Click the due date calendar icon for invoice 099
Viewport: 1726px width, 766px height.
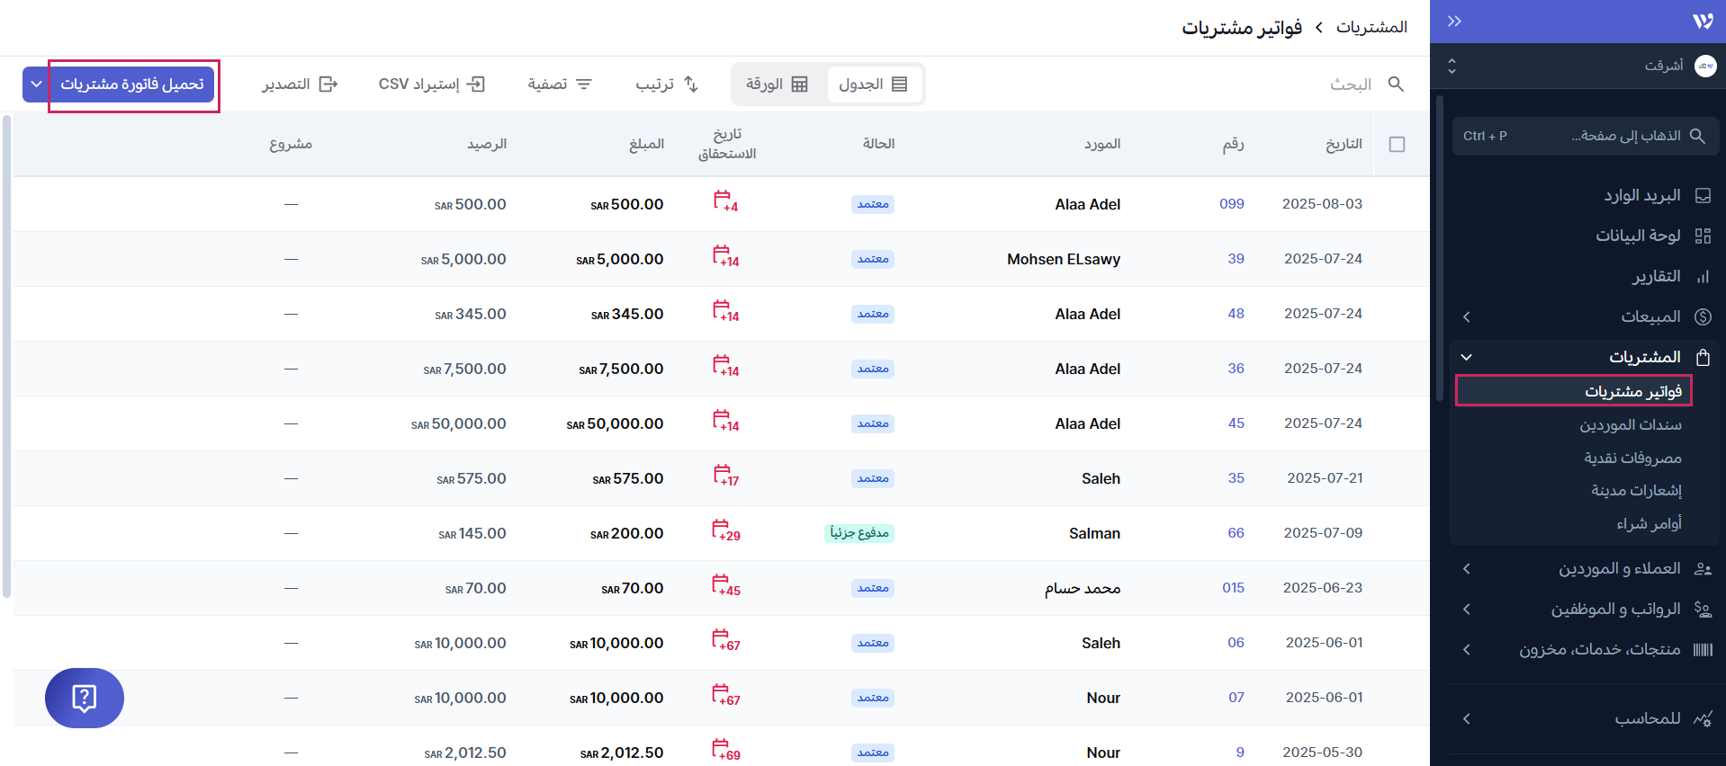click(724, 200)
